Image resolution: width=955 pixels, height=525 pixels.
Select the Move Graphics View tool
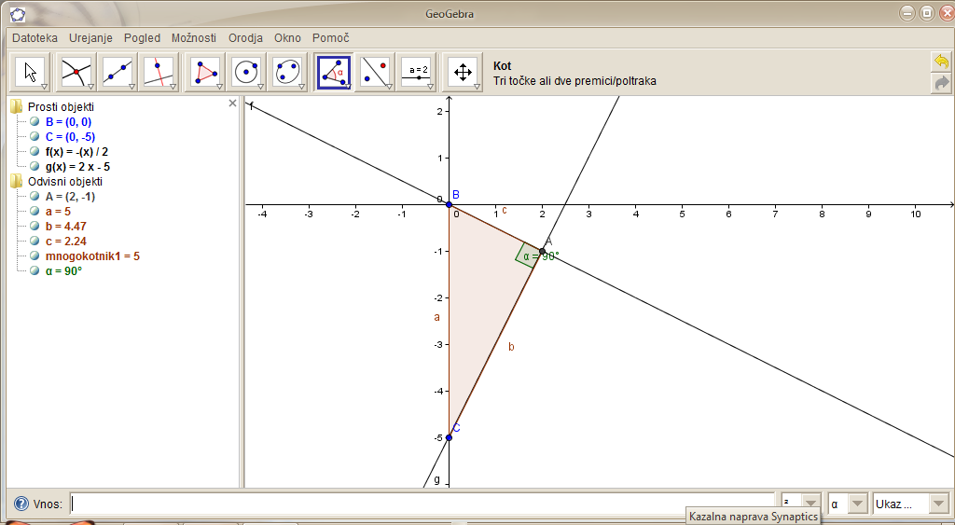463,72
